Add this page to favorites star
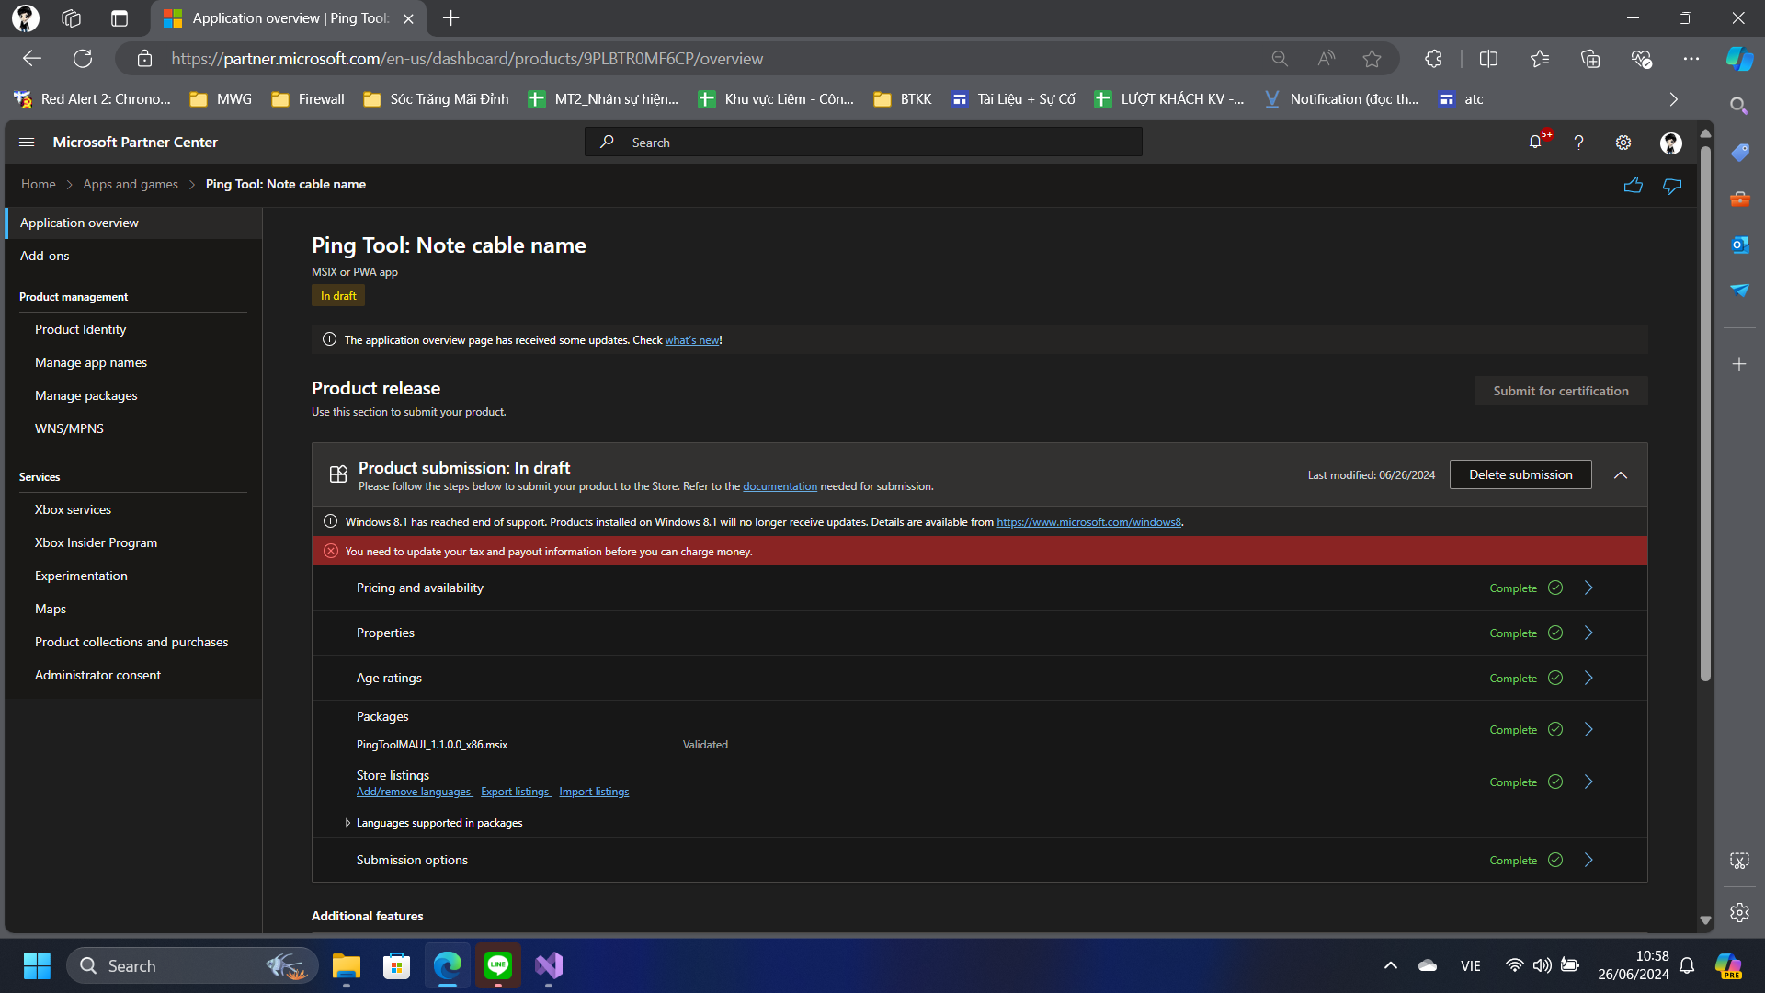 click(1372, 59)
